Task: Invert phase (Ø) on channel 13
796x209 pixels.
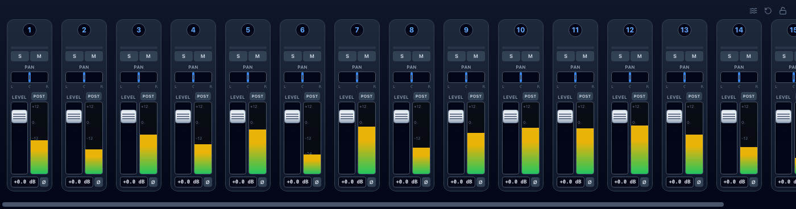Action: pyautogui.click(x=699, y=182)
